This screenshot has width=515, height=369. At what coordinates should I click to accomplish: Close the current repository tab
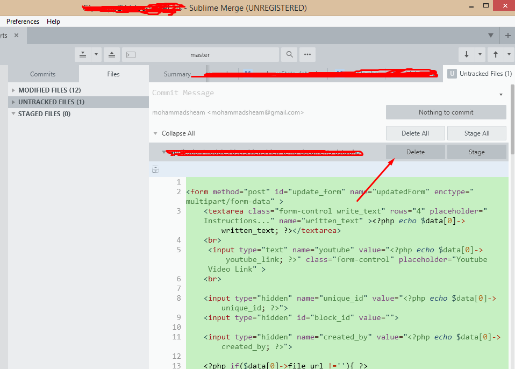pyautogui.click(x=16, y=36)
